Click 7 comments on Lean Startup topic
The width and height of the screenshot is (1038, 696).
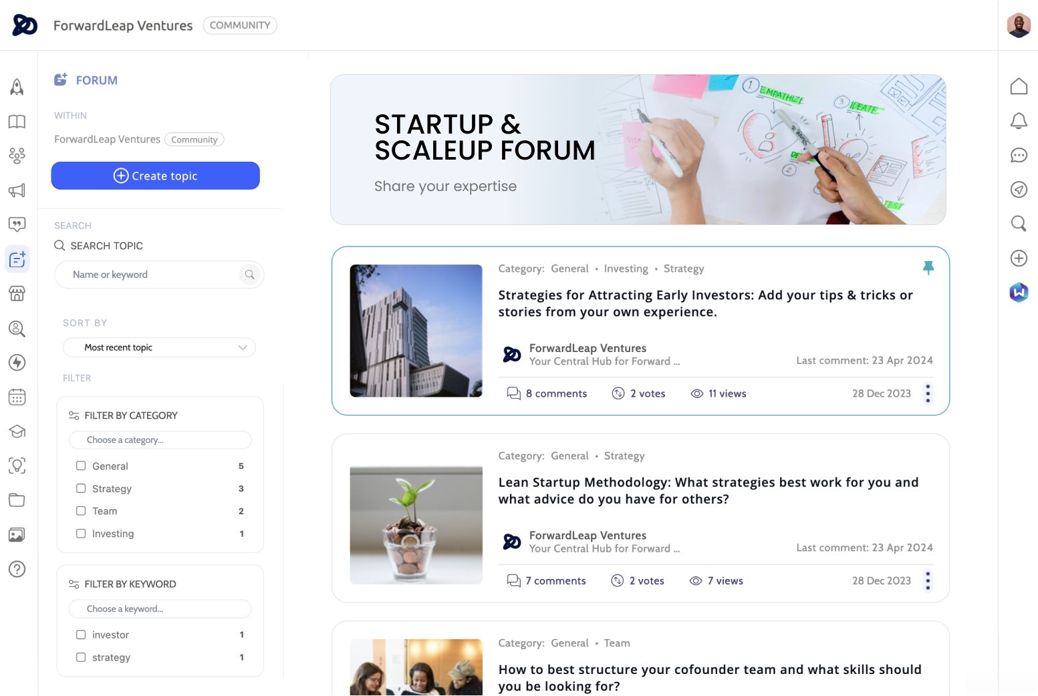pos(546,580)
